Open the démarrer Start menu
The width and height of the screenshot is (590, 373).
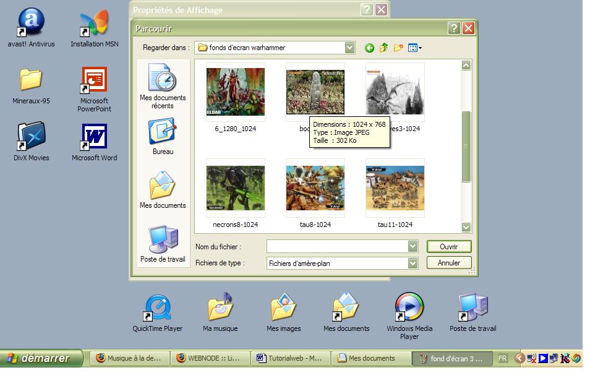point(41,358)
